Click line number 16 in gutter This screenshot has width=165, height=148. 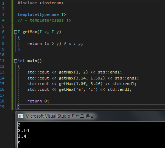point(2,89)
